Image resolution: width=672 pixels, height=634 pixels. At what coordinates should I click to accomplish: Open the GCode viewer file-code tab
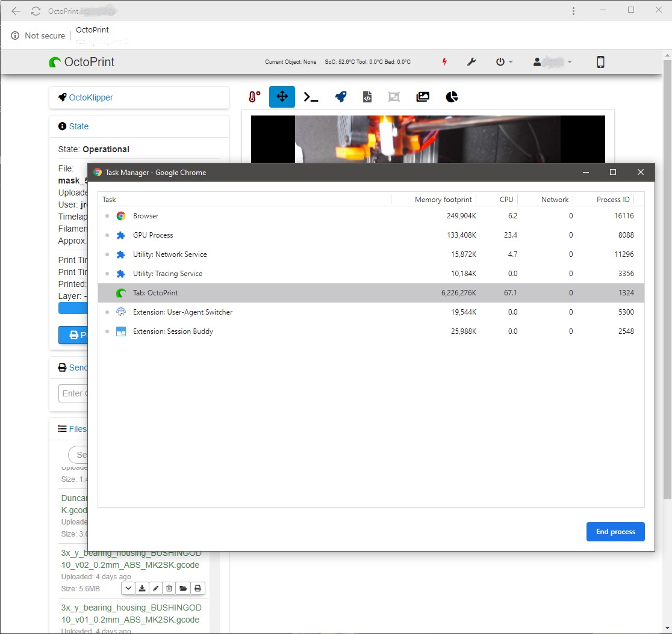click(x=367, y=97)
